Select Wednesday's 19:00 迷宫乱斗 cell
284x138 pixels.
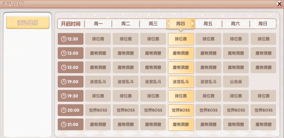coord(153,81)
